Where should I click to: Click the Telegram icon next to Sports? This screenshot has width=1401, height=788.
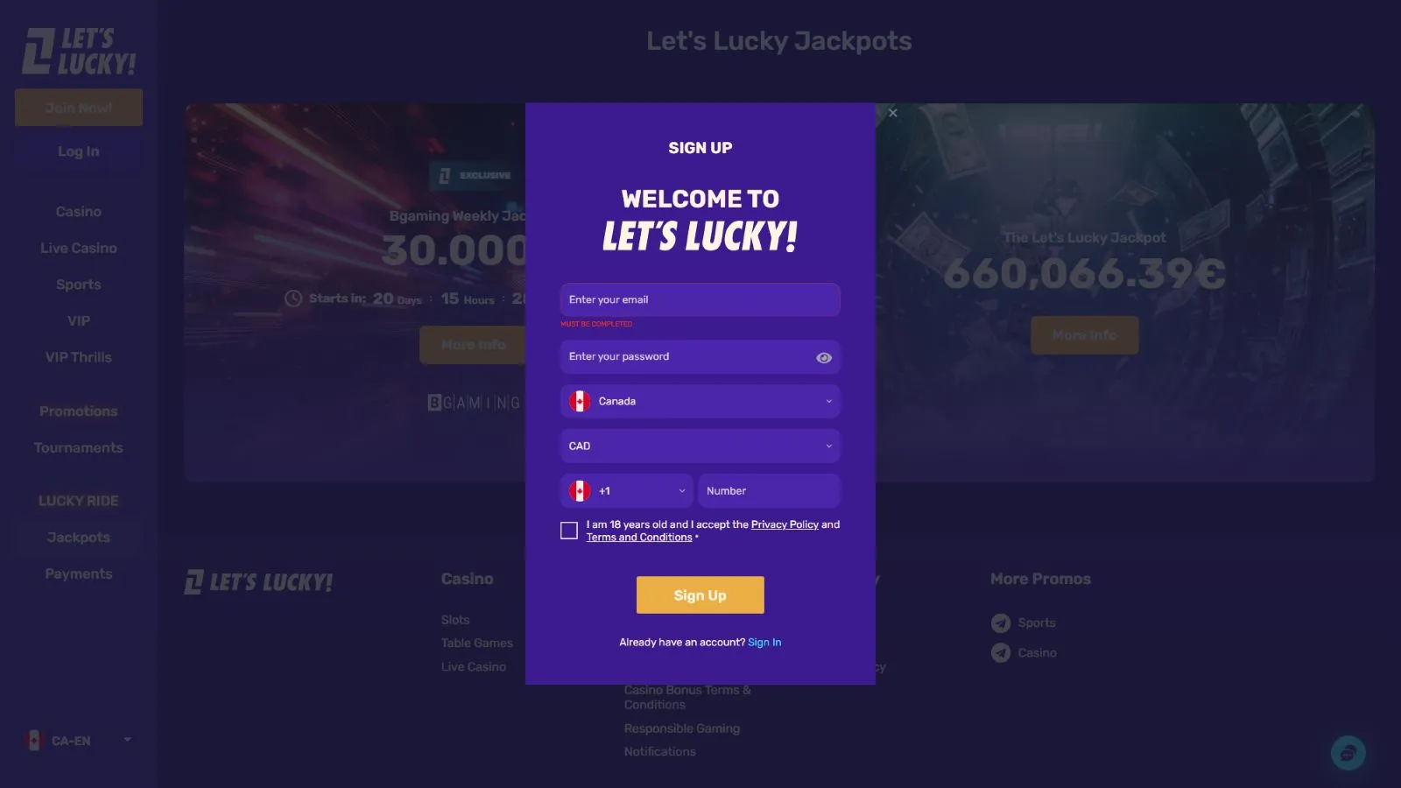click(1001, 623)
